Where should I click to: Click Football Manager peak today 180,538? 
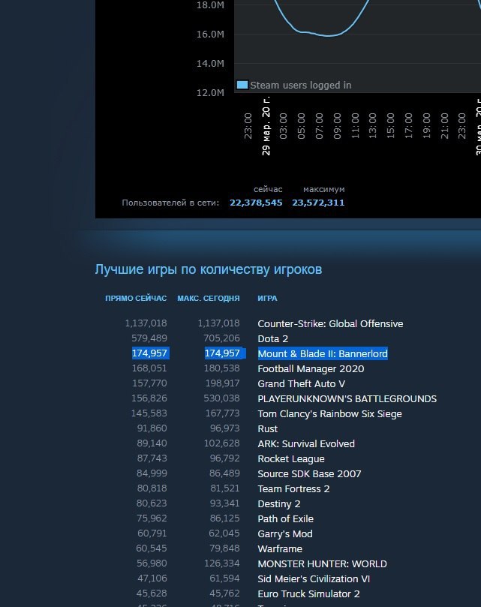pos(222,368)
